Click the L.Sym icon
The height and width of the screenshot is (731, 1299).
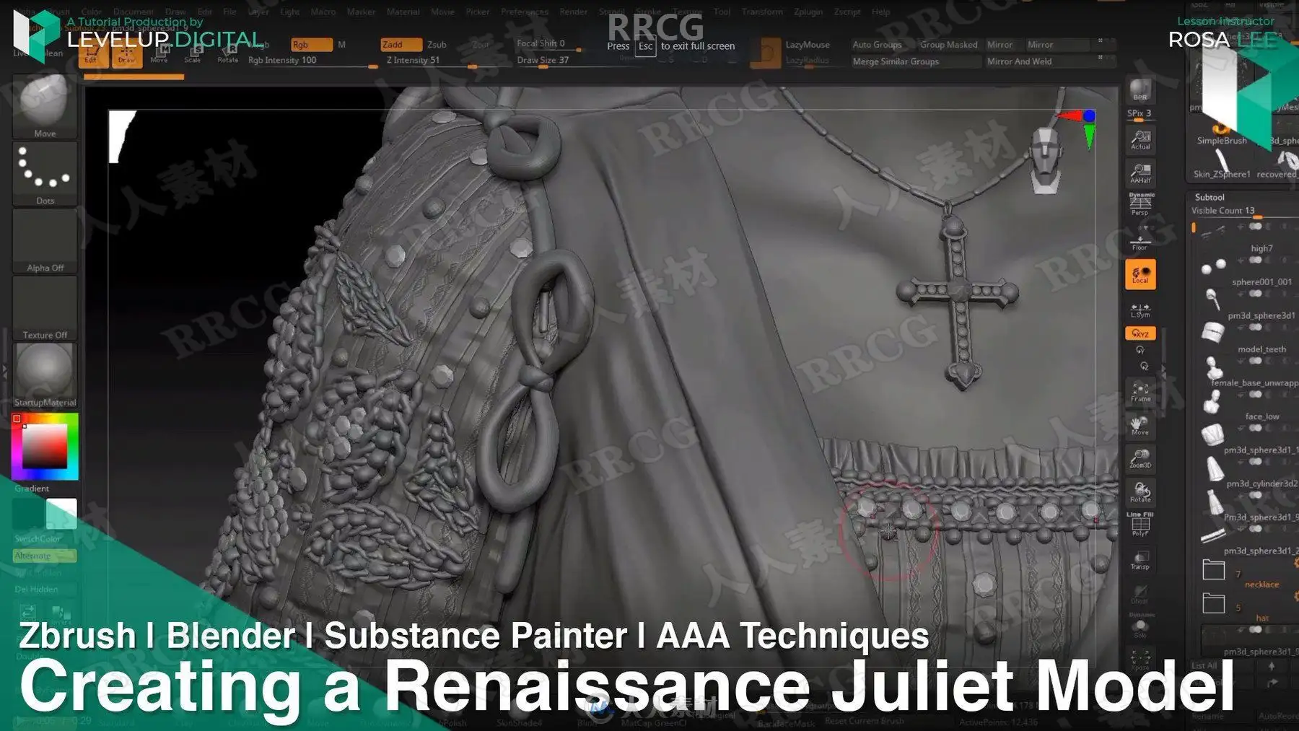[1140, 310]
